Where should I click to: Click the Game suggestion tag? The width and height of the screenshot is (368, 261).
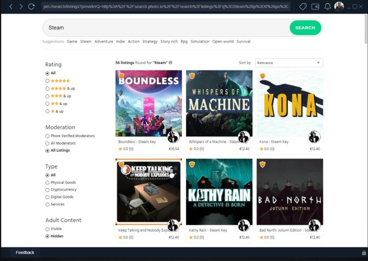[x=72, y=41]
